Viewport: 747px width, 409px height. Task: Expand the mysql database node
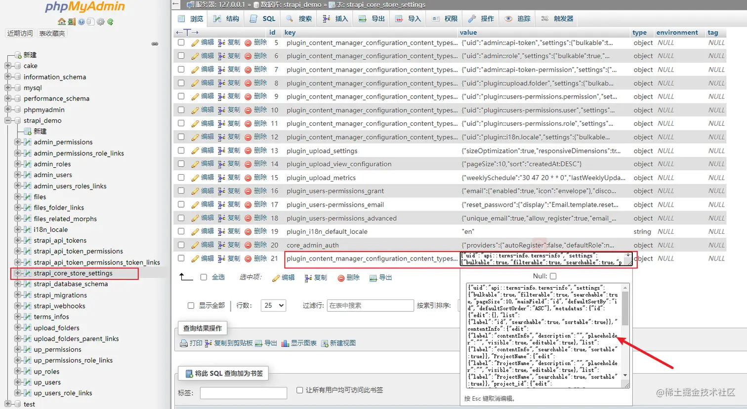[7, 87]
